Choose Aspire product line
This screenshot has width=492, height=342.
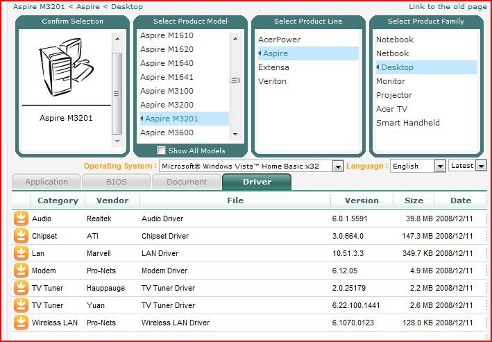(x=308, y=53)
